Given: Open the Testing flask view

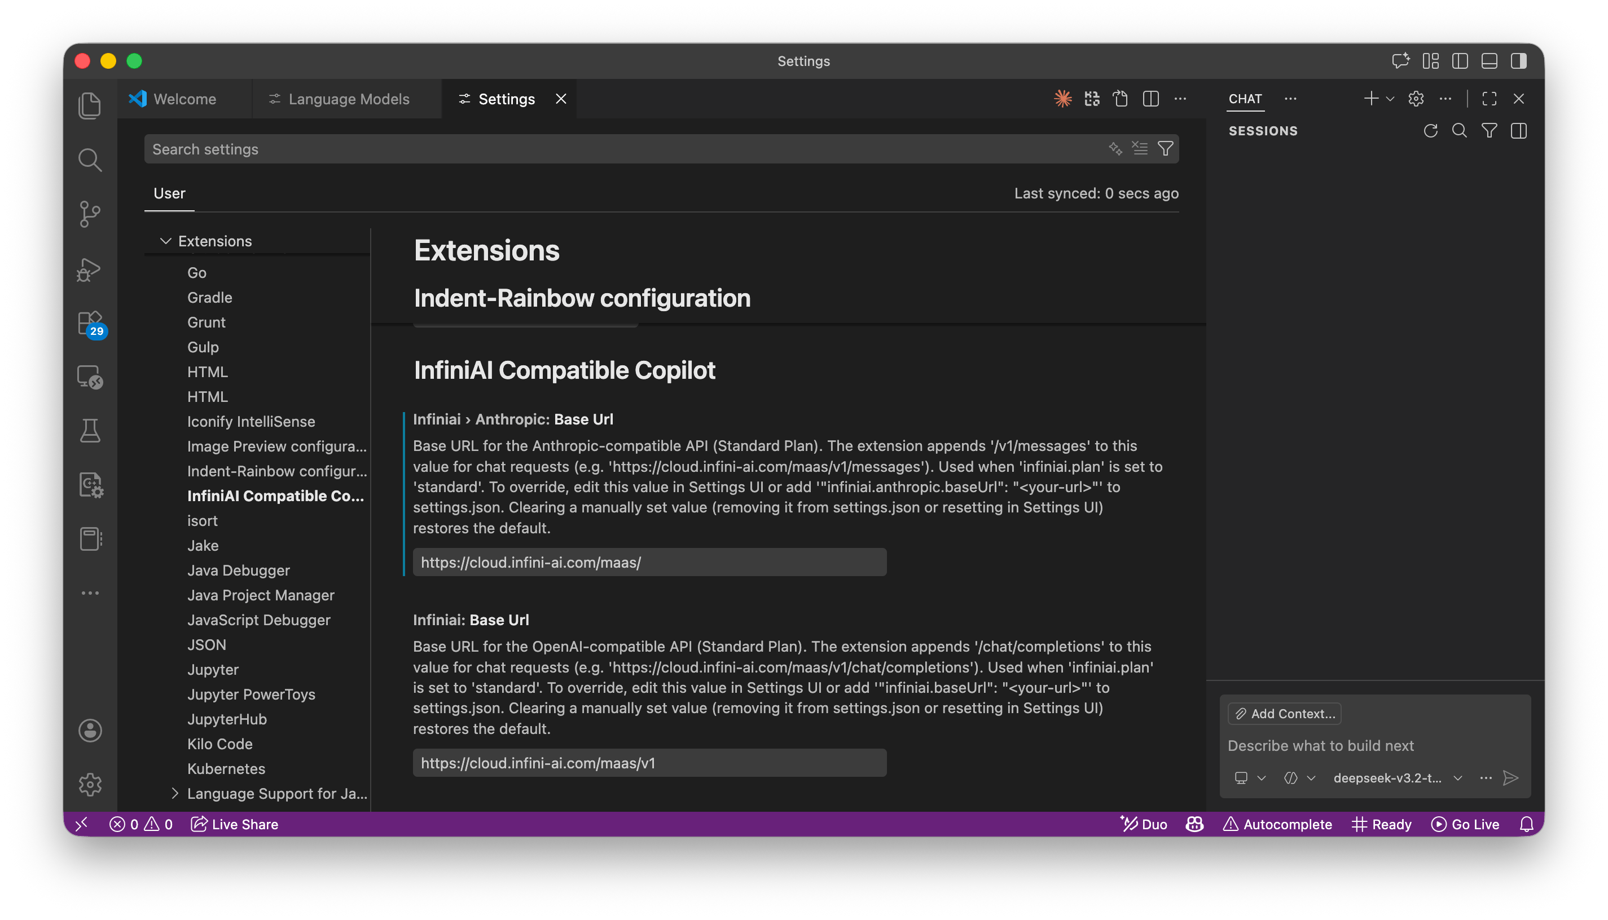Looking at the screenshot, I should 90,431.
